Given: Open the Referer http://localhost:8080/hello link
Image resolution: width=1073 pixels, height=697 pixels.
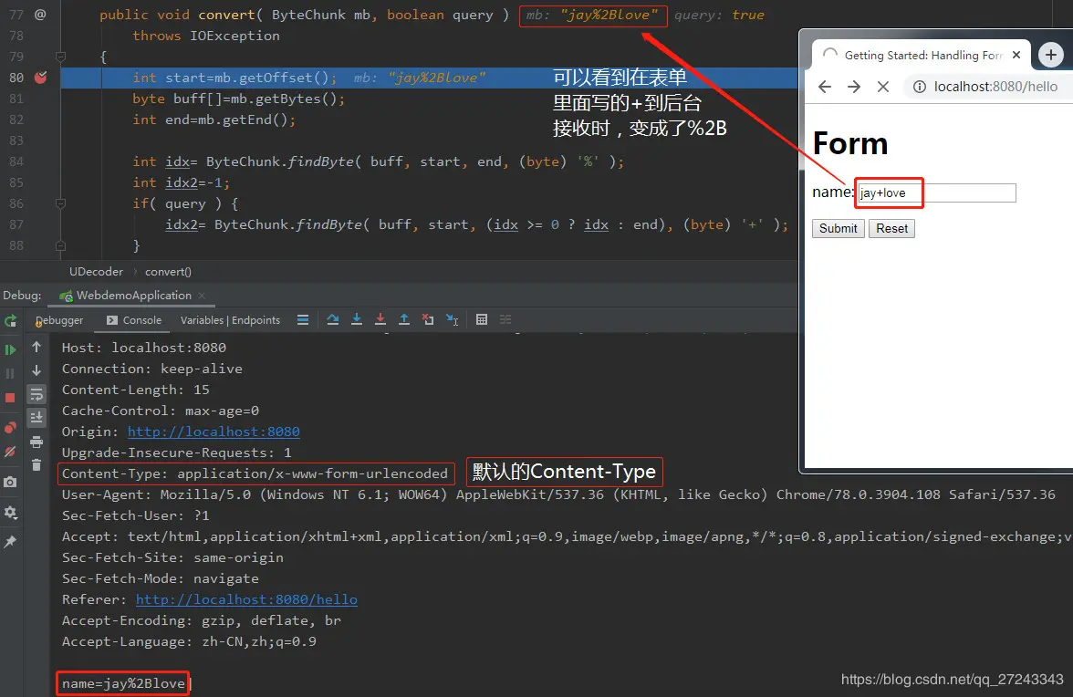Looking at the screenshot, I should point(246,599).
